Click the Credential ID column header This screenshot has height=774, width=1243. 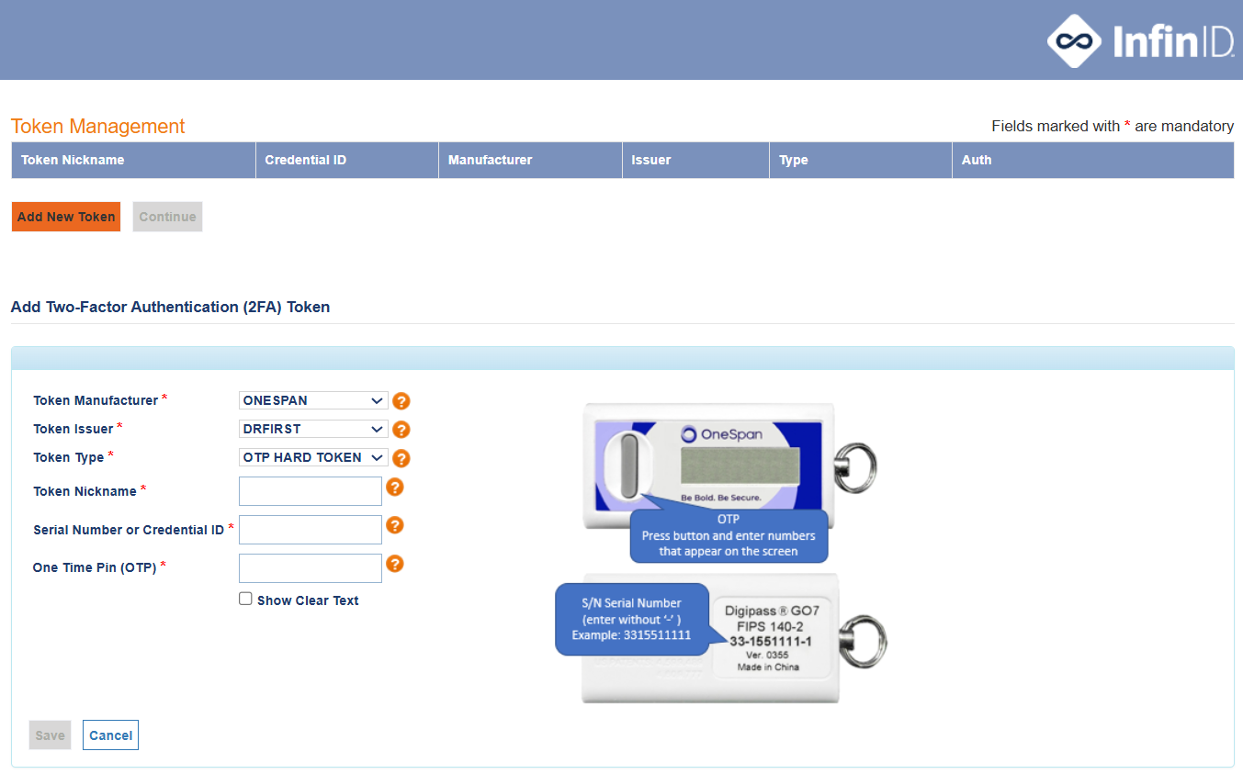point(305,160)
